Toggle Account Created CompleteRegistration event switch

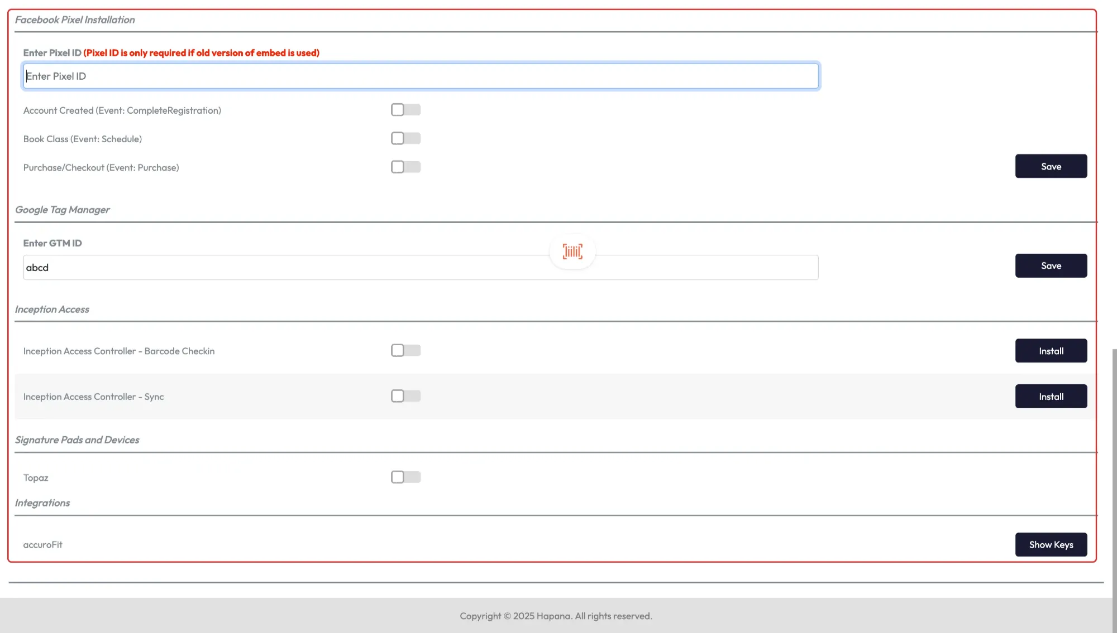405,110
